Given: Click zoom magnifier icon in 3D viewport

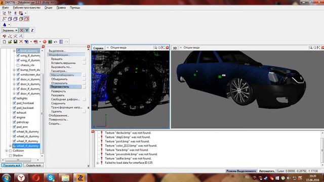Looking at the screenshot, I should coord(310,48).
